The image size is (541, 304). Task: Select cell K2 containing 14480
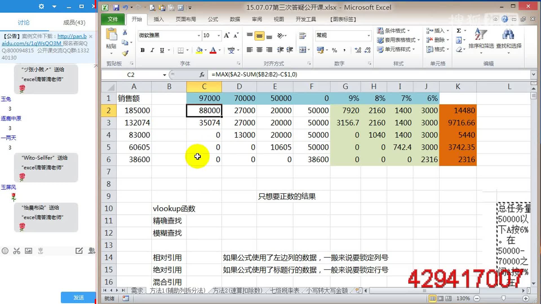pos(458,110)
